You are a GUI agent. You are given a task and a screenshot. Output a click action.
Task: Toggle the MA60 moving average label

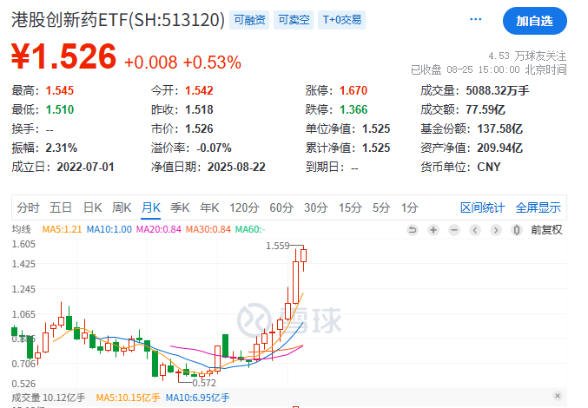point(250,229)
